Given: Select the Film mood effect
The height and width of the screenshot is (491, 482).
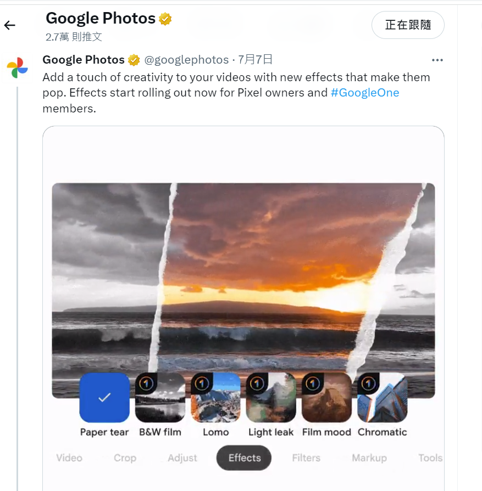Looking at the screenshot, I should click(326, 398).
